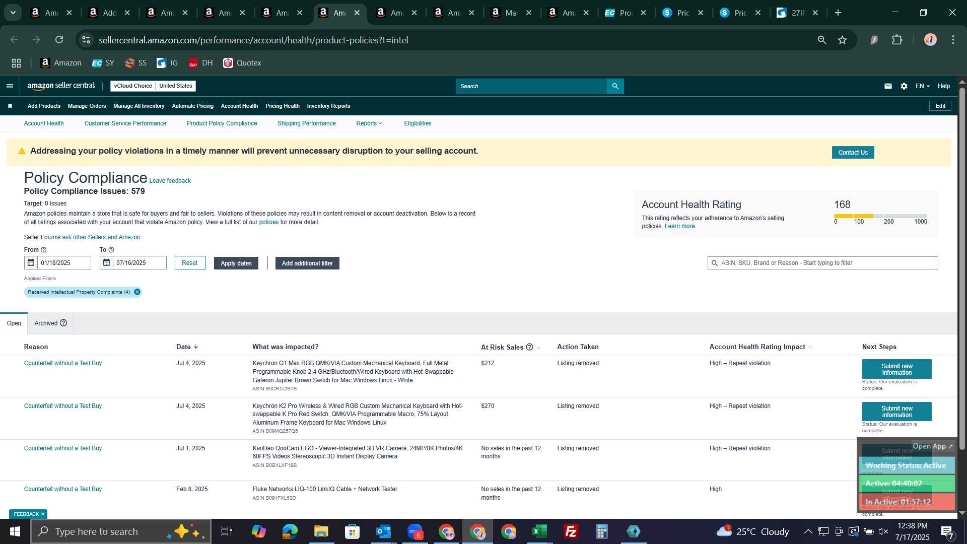Click the Contact Us button
The width and height of the screenshot is (967, 544).
point(853,153)
